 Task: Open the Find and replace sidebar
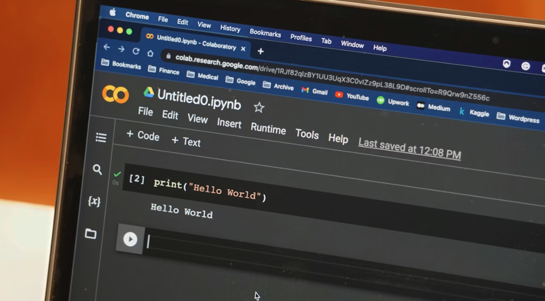point(97,169)
